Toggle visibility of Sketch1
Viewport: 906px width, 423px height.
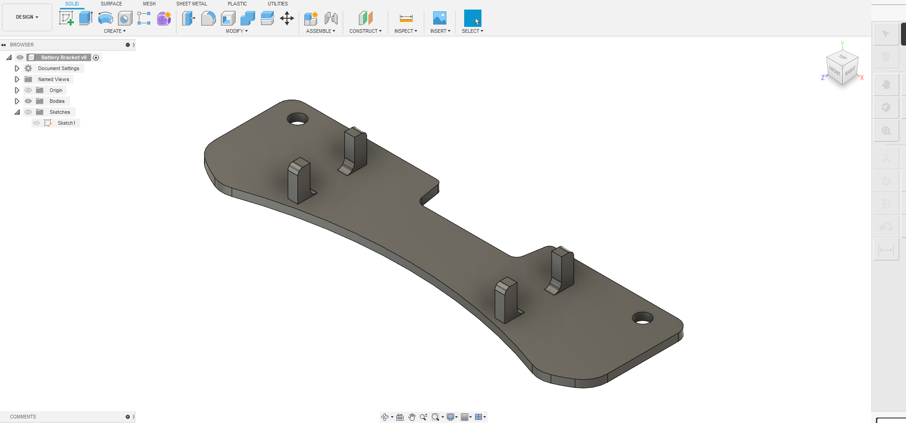(x=36, y=122)
